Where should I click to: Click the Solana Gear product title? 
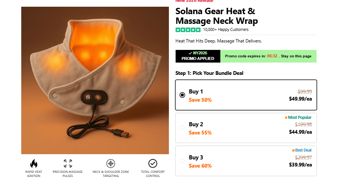(216, 16)
